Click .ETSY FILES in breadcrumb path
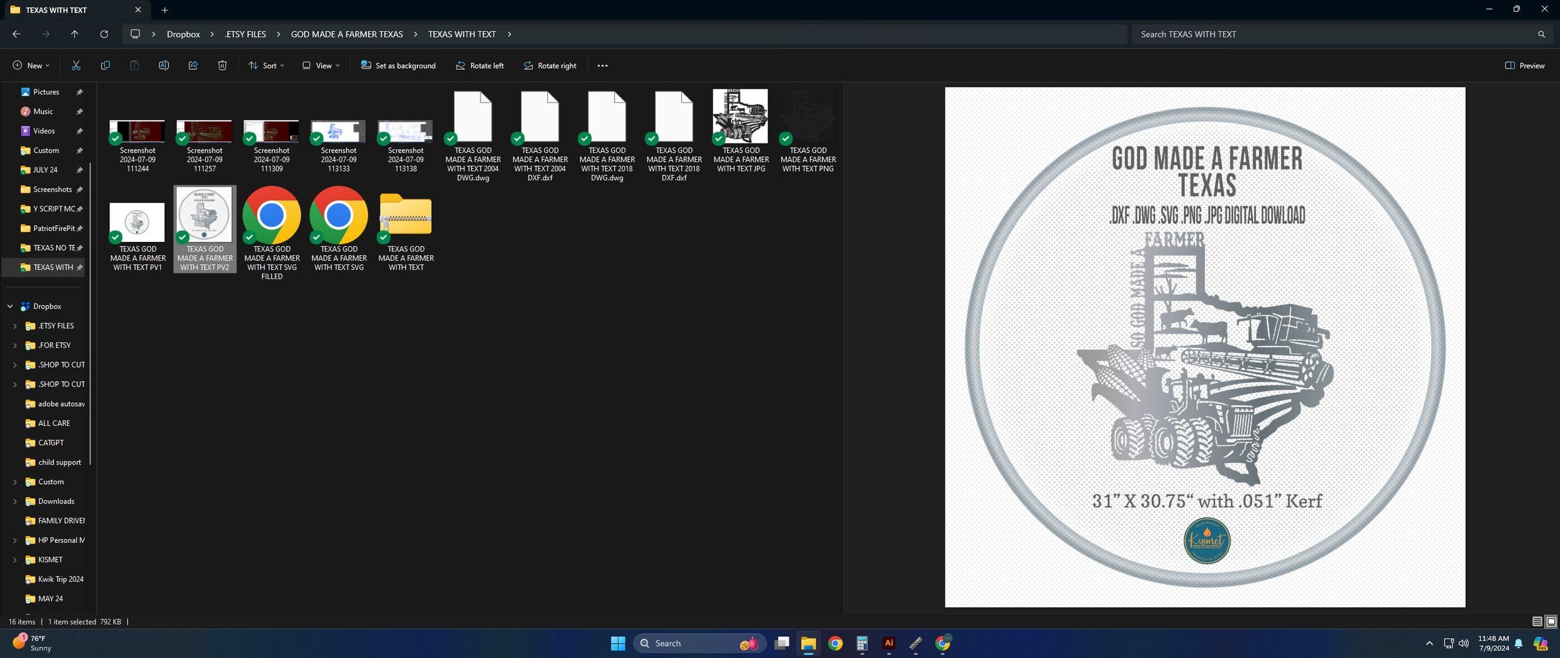 245,34
